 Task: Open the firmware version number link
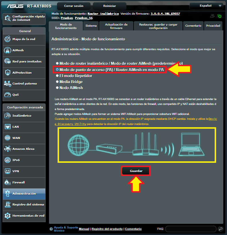coord(165,14)
